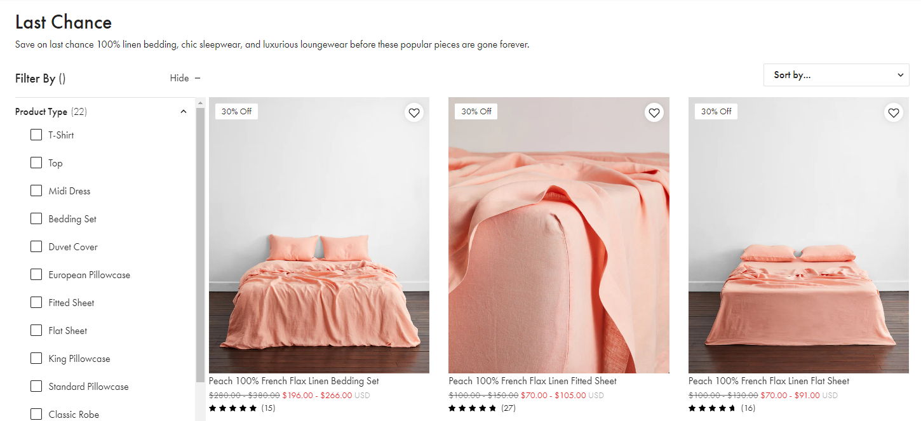Select the King Pillowcase filter checkbox
The image size is (921, 421).
click(x=36, y=358)
